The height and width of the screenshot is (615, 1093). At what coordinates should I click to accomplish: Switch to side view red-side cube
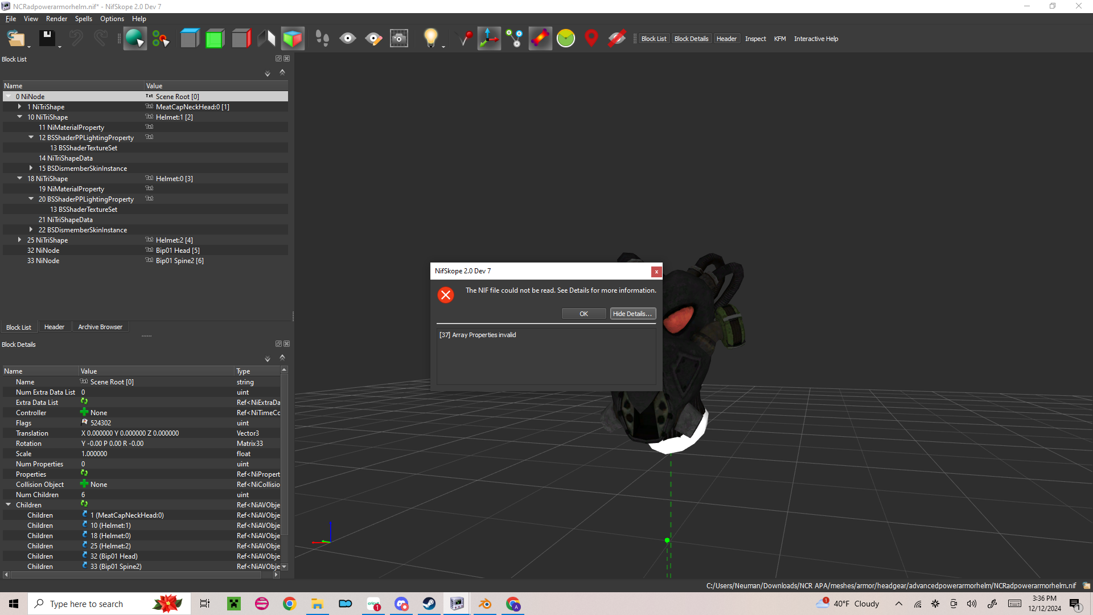point(241,39)
